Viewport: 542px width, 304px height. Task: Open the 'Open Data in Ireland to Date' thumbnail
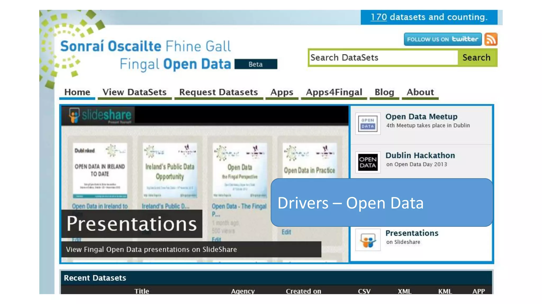click(100, 171)
